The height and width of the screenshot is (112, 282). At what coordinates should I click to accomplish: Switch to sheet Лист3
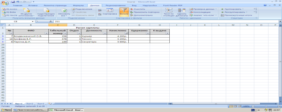click(x=41, y=104)
